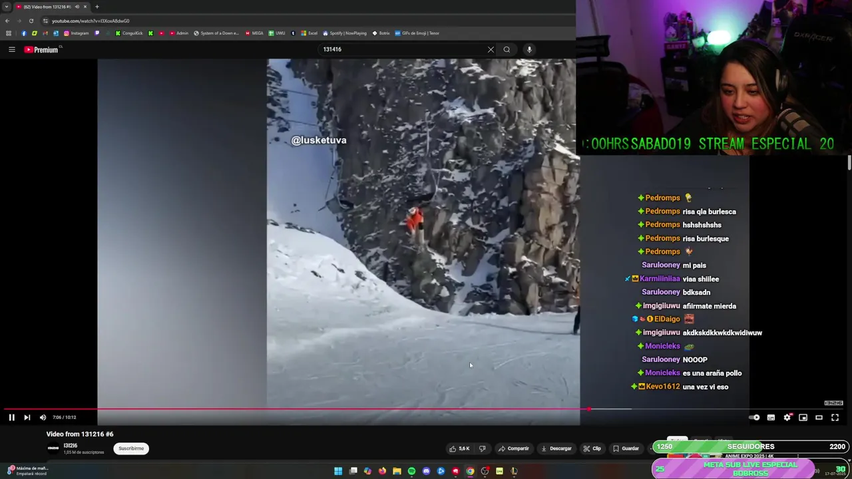Screen dimensions: 852x479
Task: Pause the YouTube video
Action: (x=11, y=417)
